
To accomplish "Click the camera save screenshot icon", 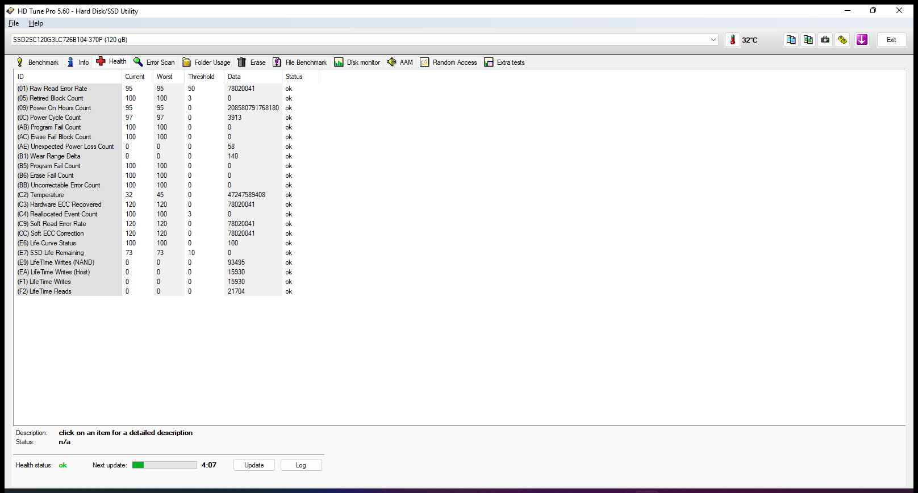I will point(825,40).
